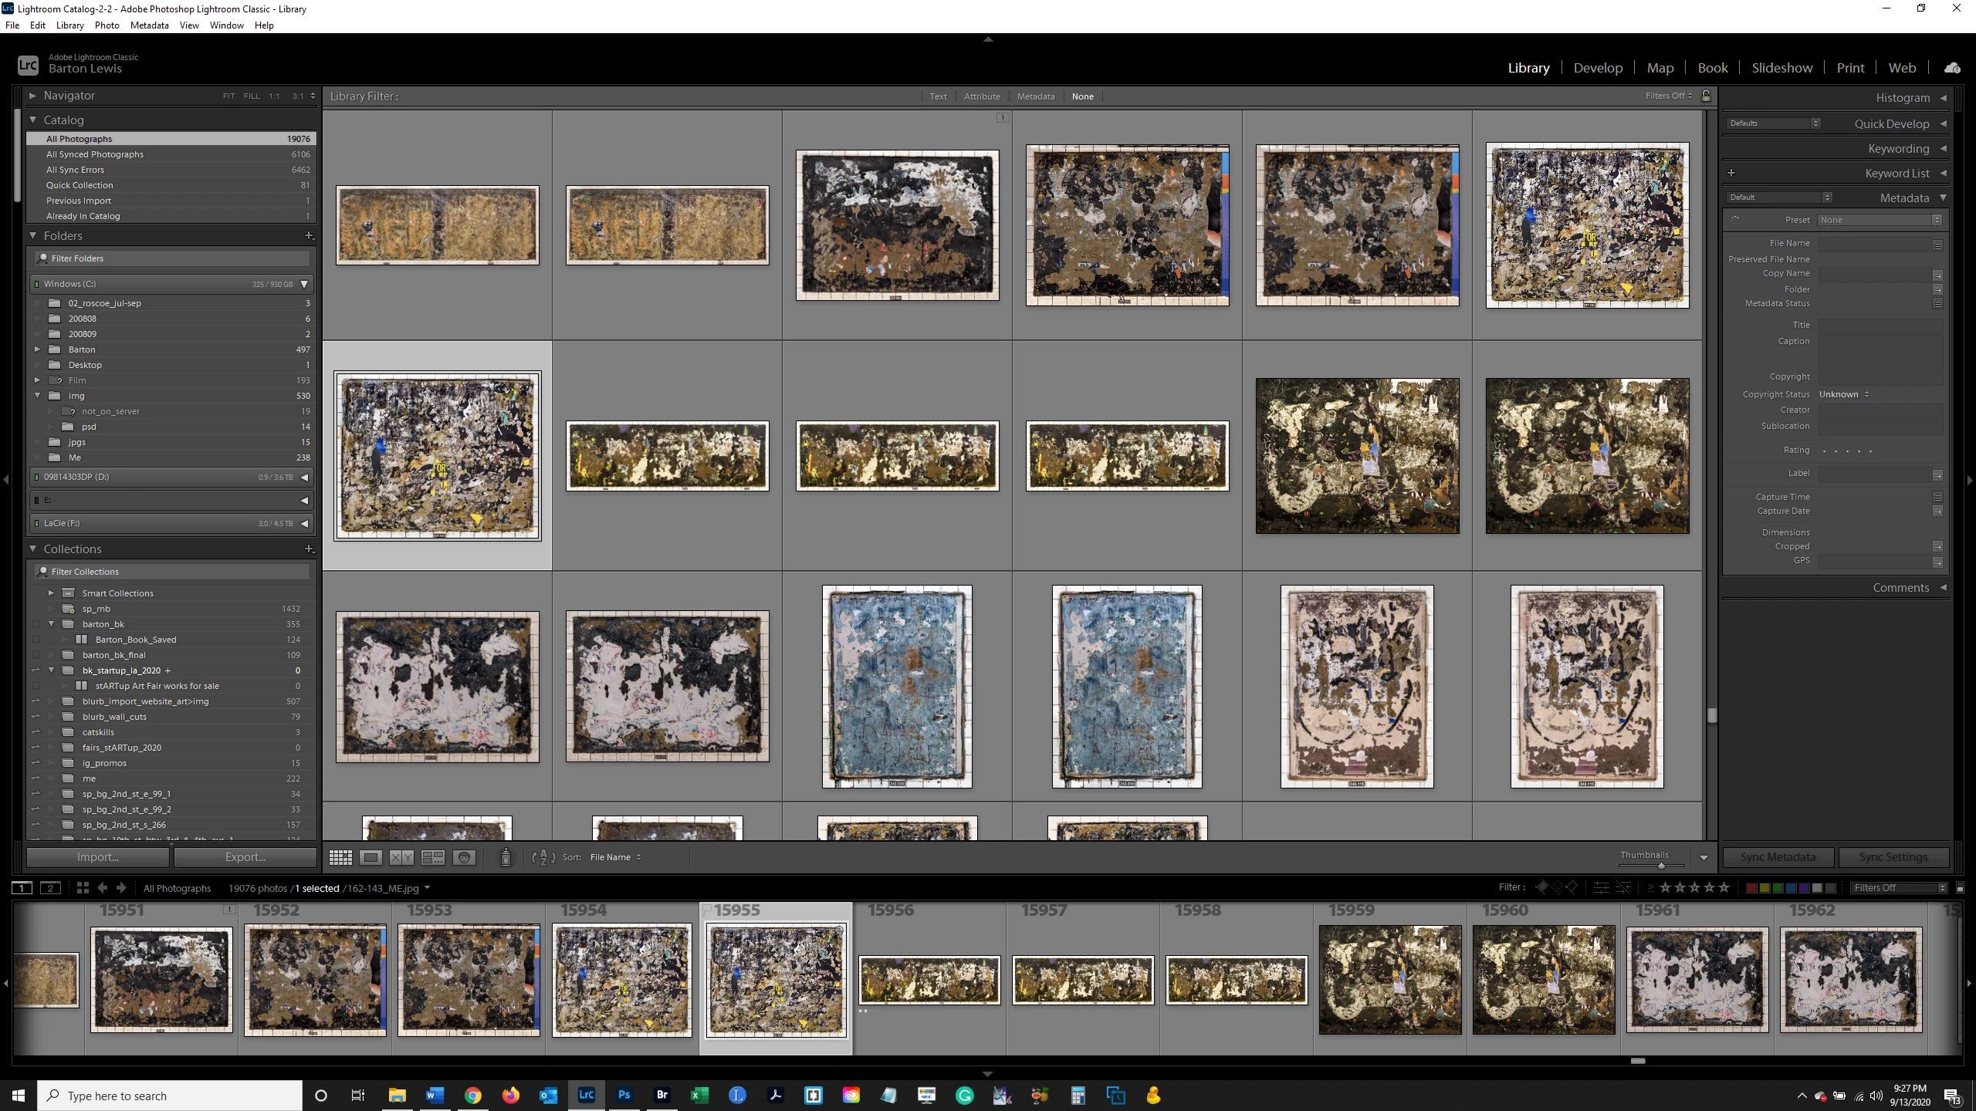Image resolution: width=1976 pixels, height=1111 pixels.
Task: Select Compare view XY icon
Action: [x=401, y=857]
